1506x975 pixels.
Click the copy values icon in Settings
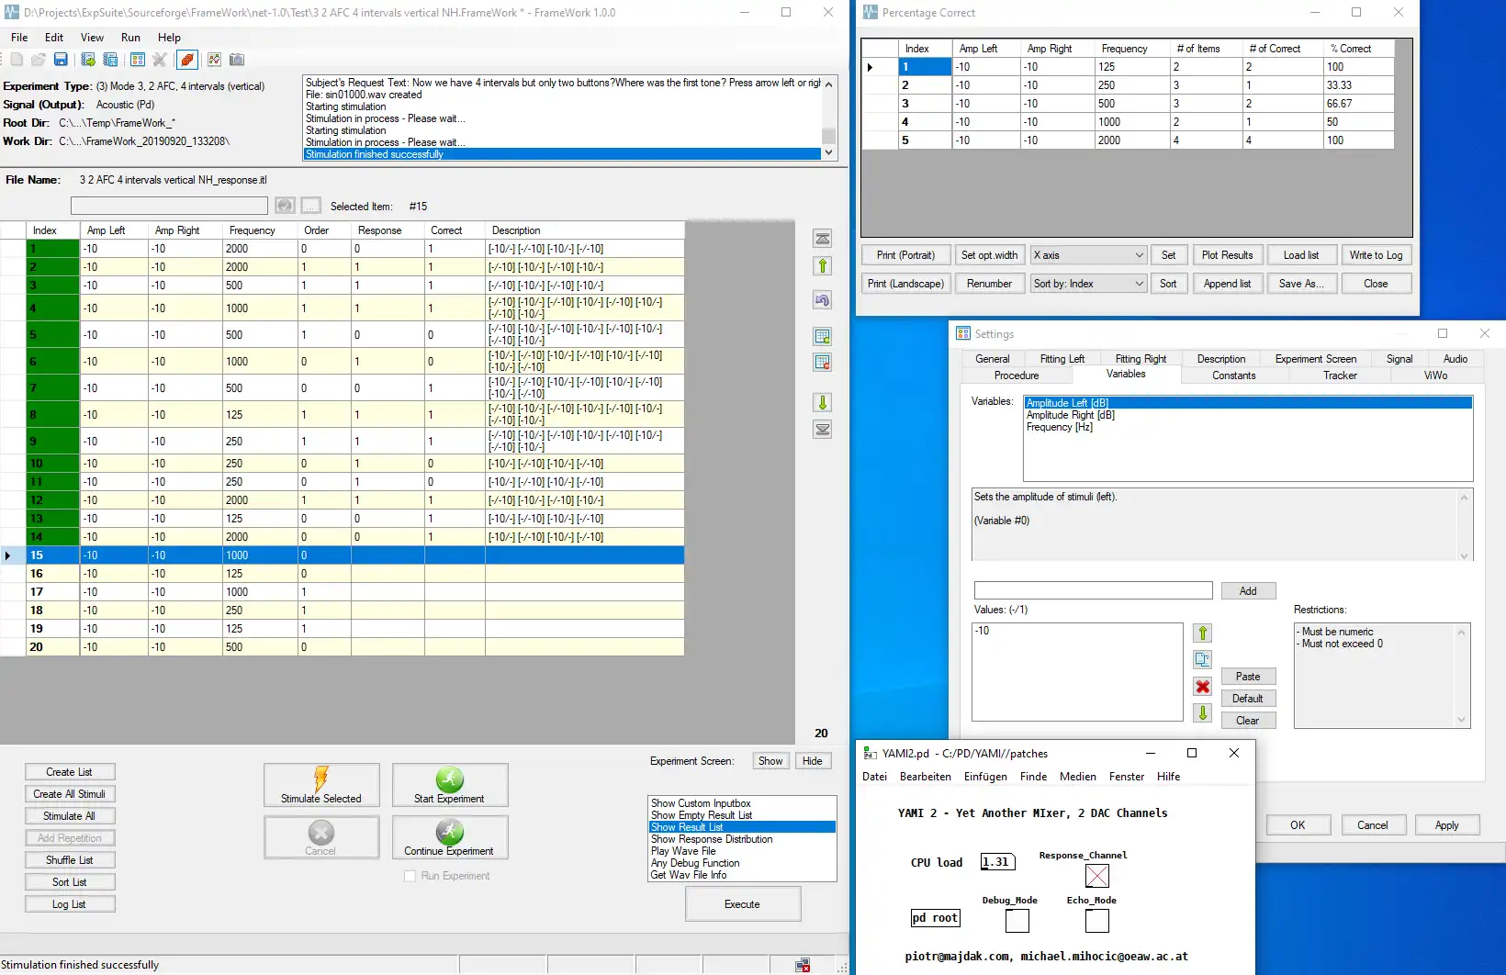pos(1202,659)
